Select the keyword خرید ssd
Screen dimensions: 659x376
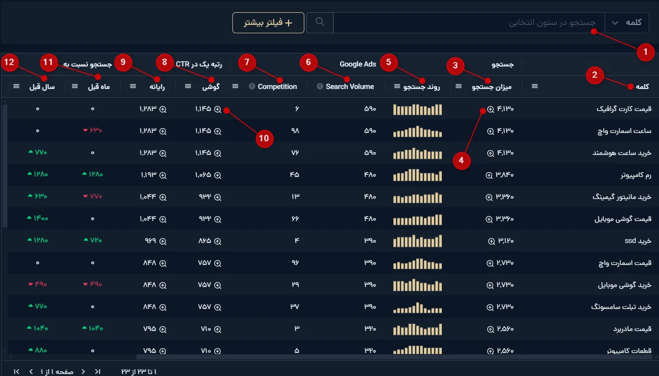pyautogui.click(x=638, y=241)
